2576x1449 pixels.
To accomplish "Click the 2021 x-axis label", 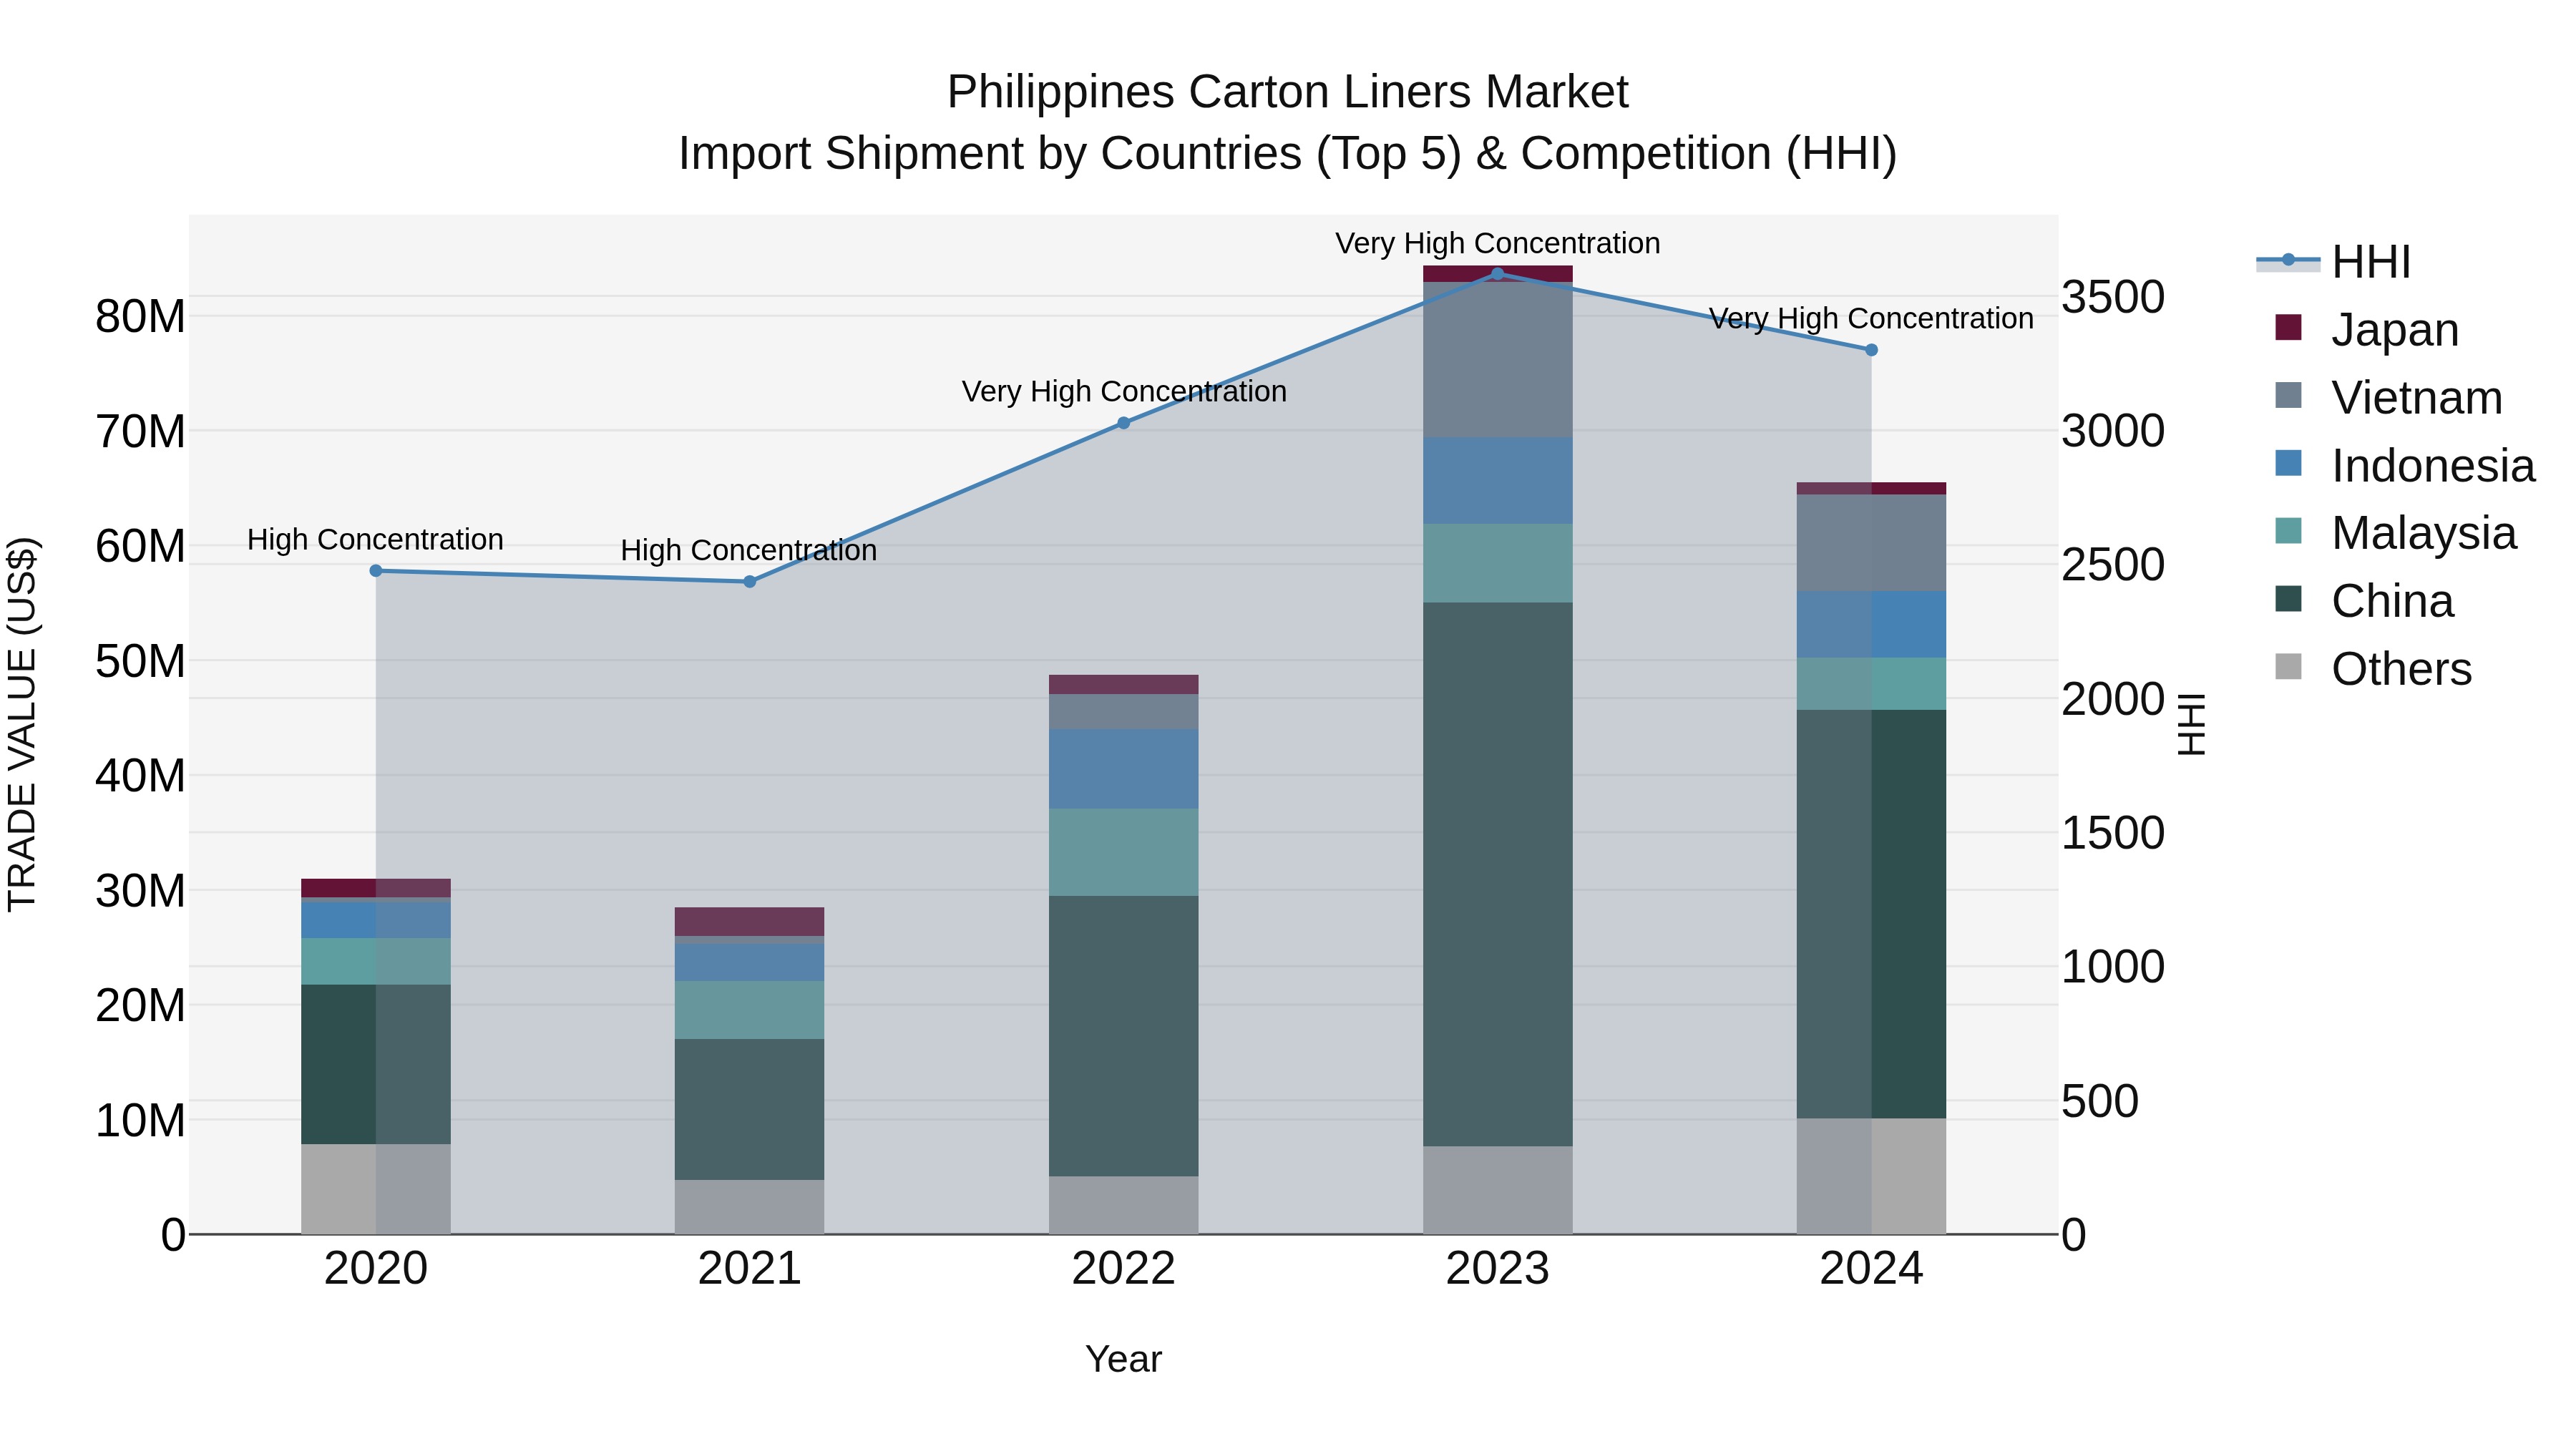I will tap(750, 1269).
